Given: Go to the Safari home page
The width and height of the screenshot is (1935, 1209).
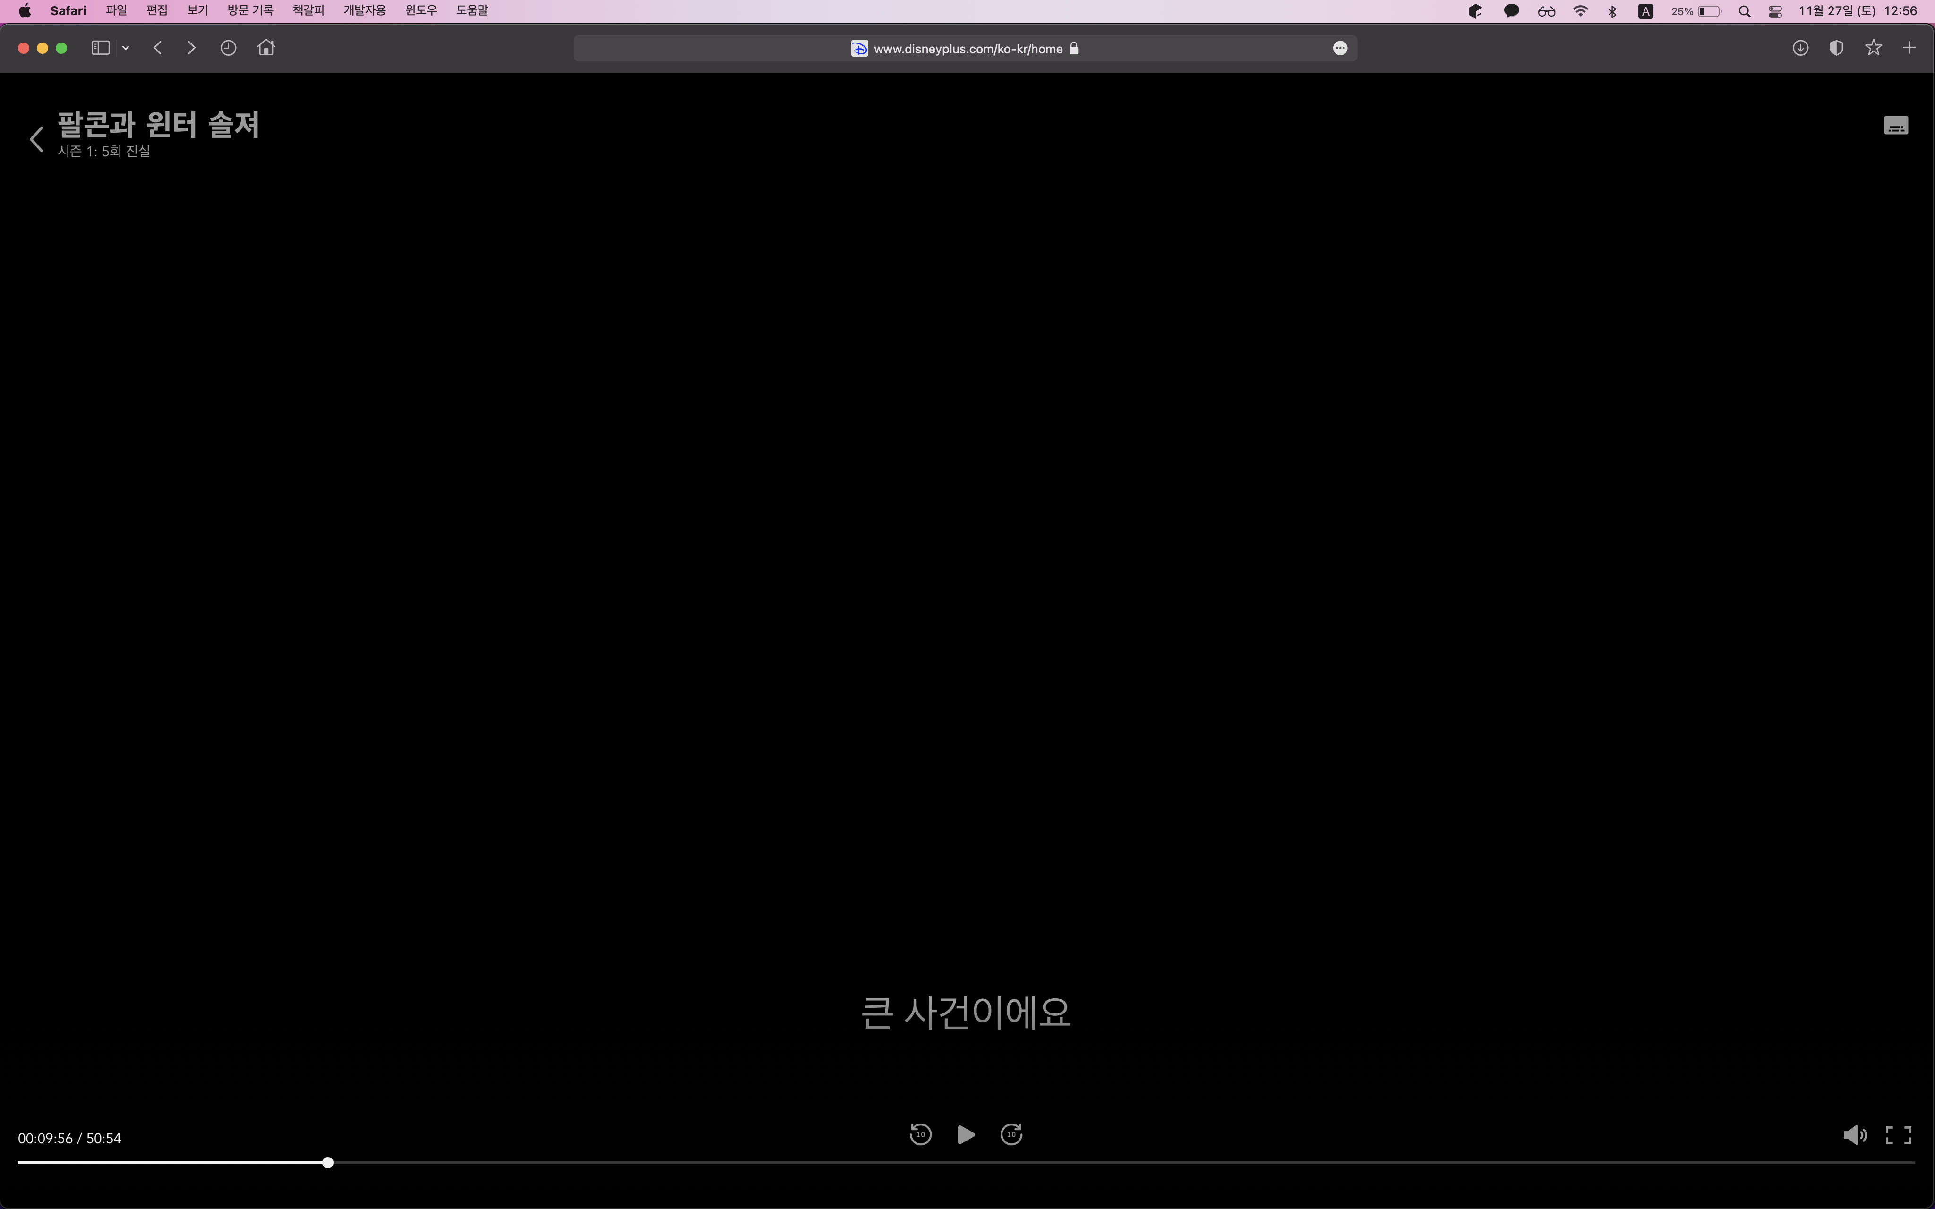Looking at the screenshot, I should [266, 48].
